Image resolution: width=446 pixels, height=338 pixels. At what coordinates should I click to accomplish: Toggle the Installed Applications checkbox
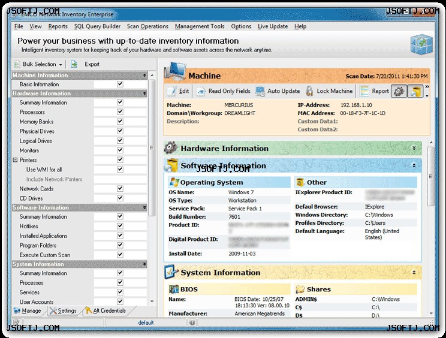[120, 236]
